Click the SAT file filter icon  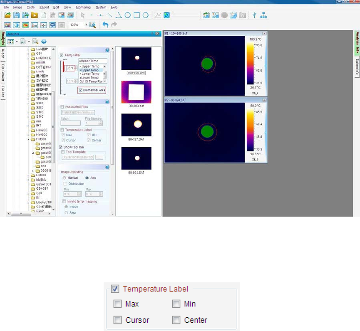[x=23, y=42]
